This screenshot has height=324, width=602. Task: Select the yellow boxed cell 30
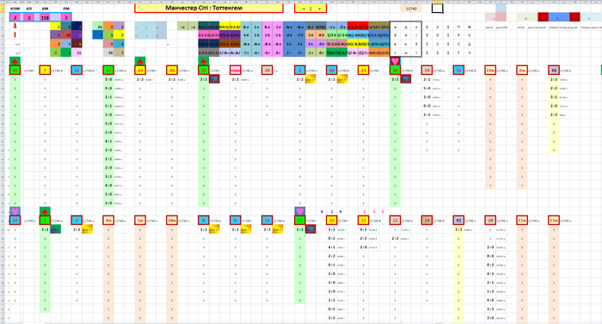[172, 70]
